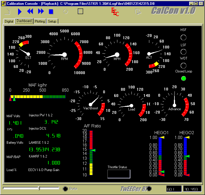Click the A/F Ratio vertical bar
The width and height of the screenshot is (205, 195).
coord(91,153)
